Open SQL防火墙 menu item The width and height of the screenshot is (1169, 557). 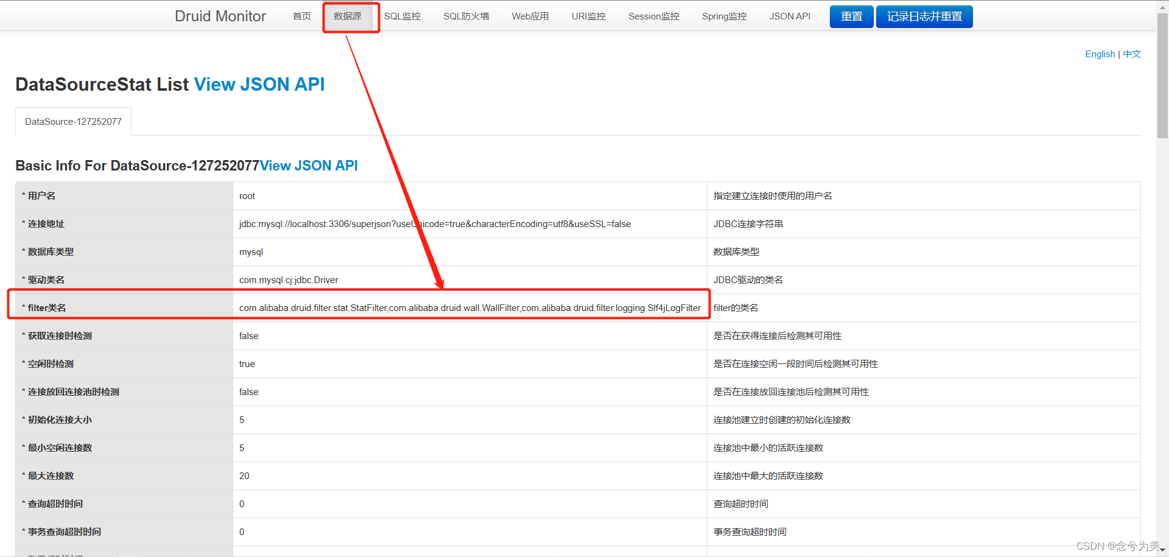(466, 16)
